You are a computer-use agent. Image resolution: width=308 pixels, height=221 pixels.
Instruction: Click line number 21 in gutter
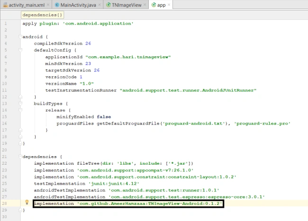[5, 157]
